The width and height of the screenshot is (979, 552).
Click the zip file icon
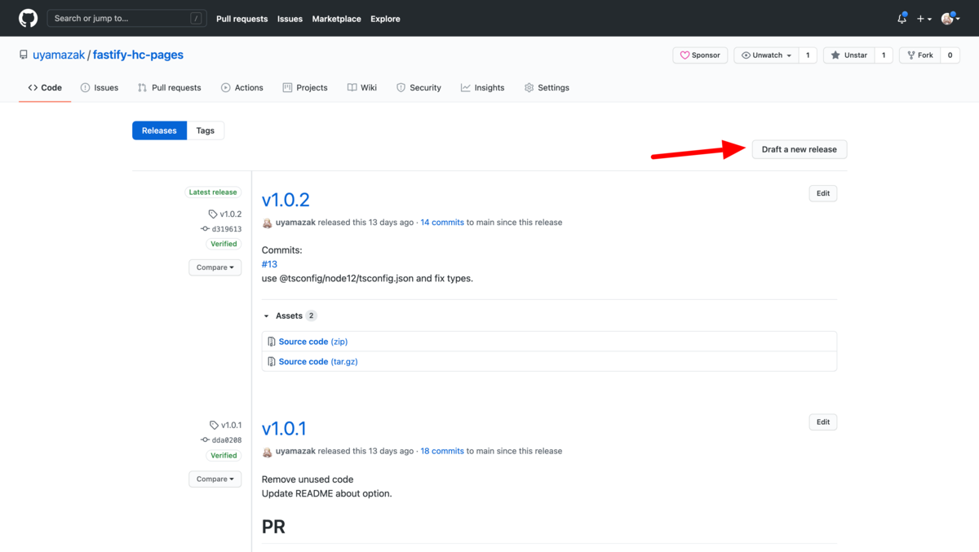pyautogui.click(x=272, y=342)
